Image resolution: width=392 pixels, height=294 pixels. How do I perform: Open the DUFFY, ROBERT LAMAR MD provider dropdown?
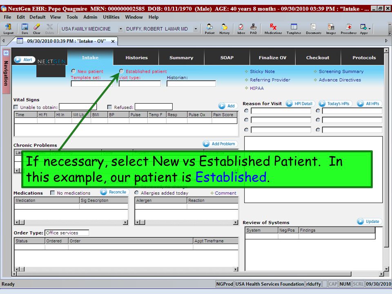(x=196, y=29)
